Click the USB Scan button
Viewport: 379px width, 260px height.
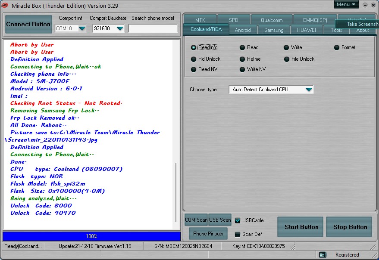point(220,220)
